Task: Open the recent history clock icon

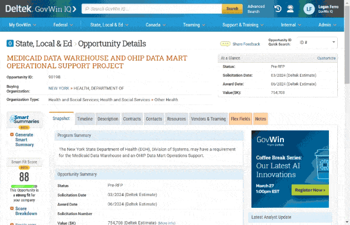Action: pyautogui.click(x=277, y=9)
